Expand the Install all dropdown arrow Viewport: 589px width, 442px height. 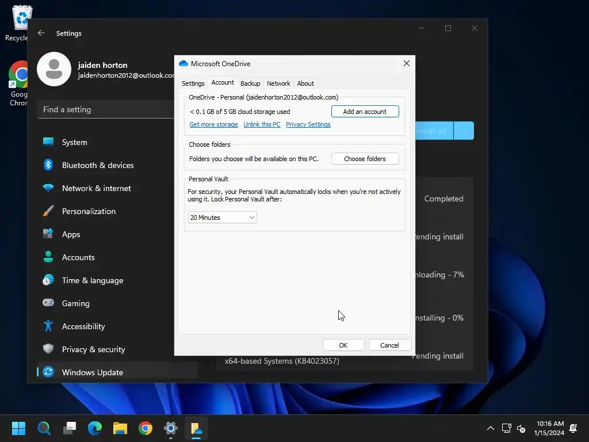pyautogui.click(x=464, y=131)
